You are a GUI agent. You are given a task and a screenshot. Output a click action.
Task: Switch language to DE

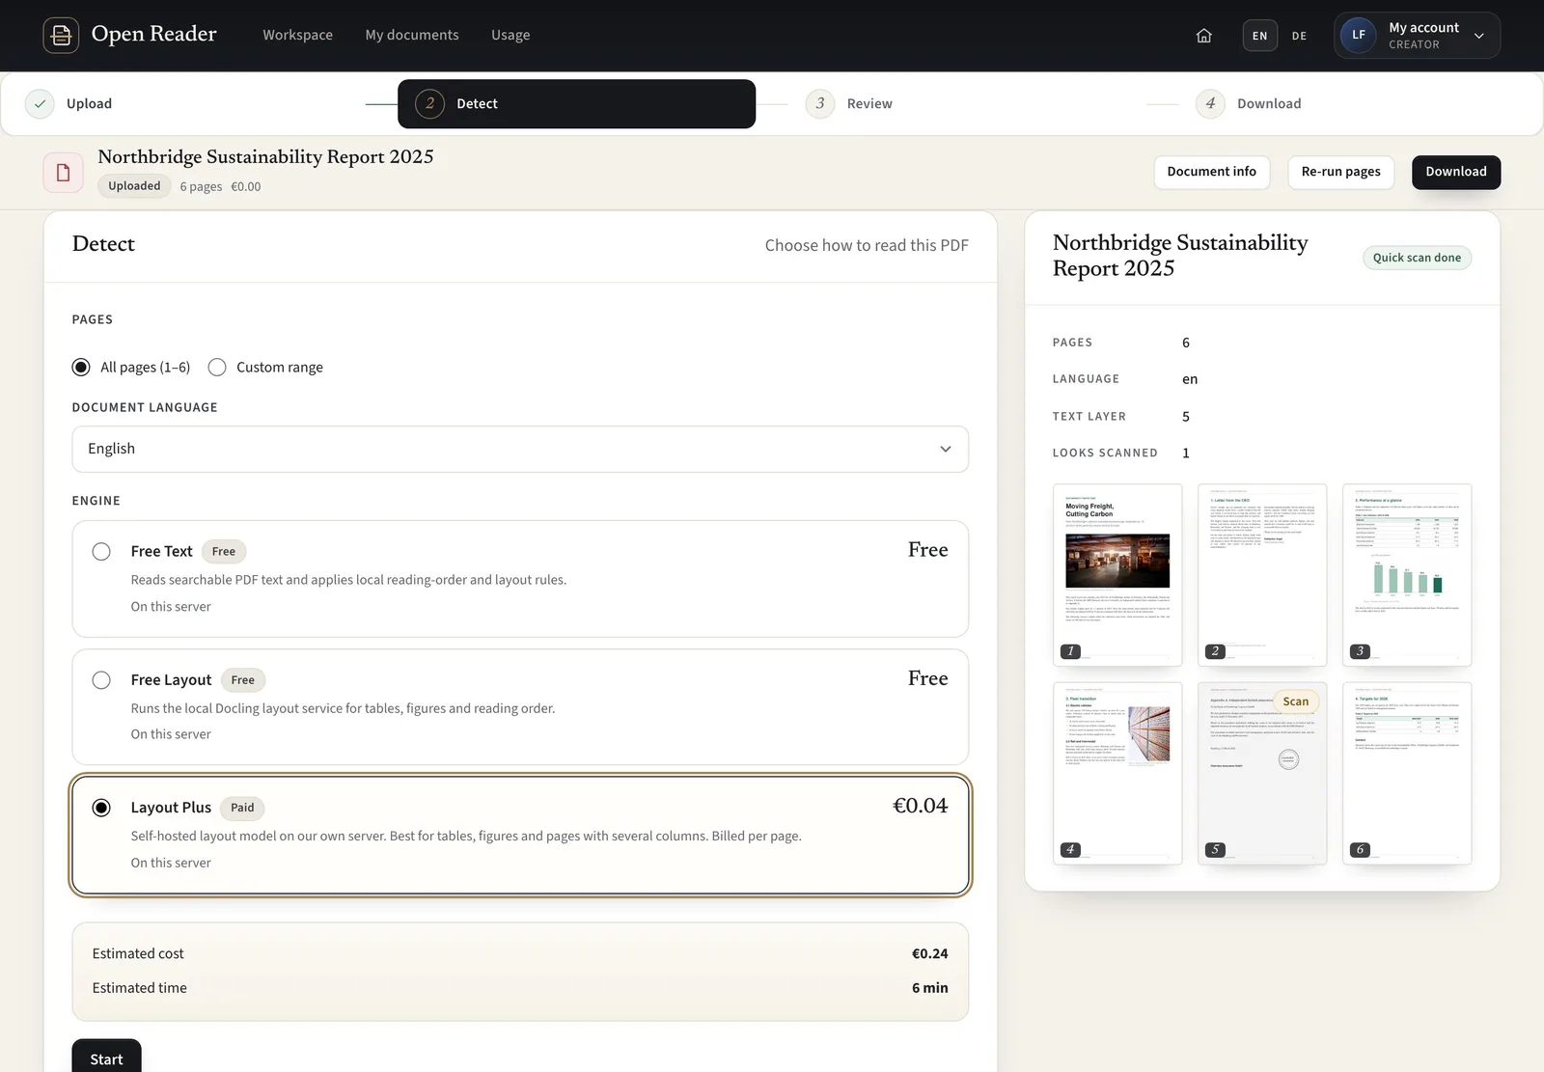click(x=1299, y=36)
